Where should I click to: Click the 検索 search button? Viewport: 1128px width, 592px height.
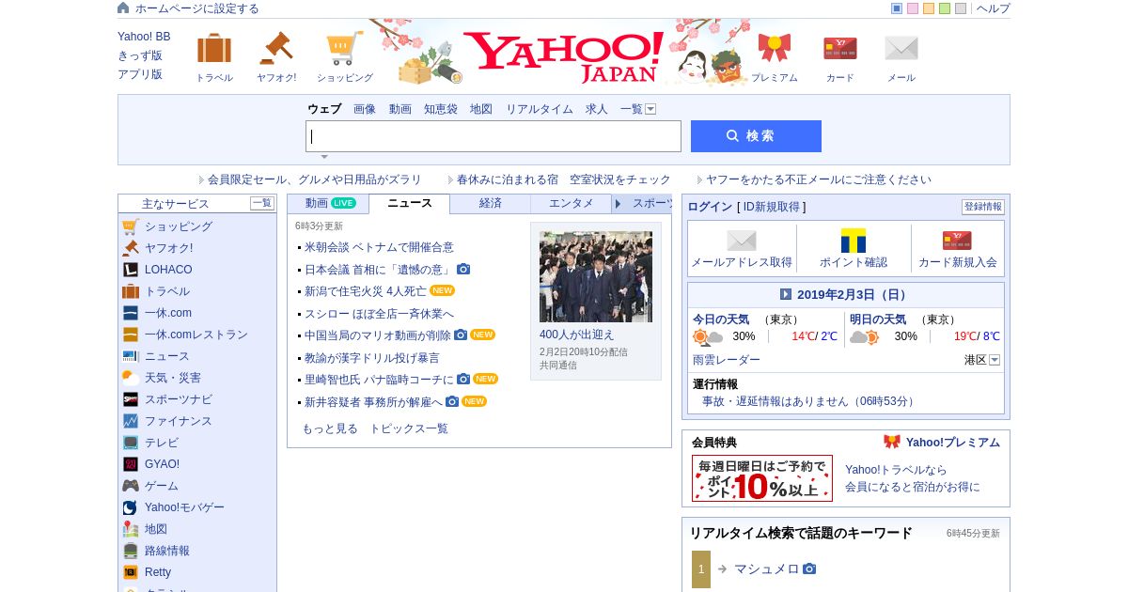756,136
